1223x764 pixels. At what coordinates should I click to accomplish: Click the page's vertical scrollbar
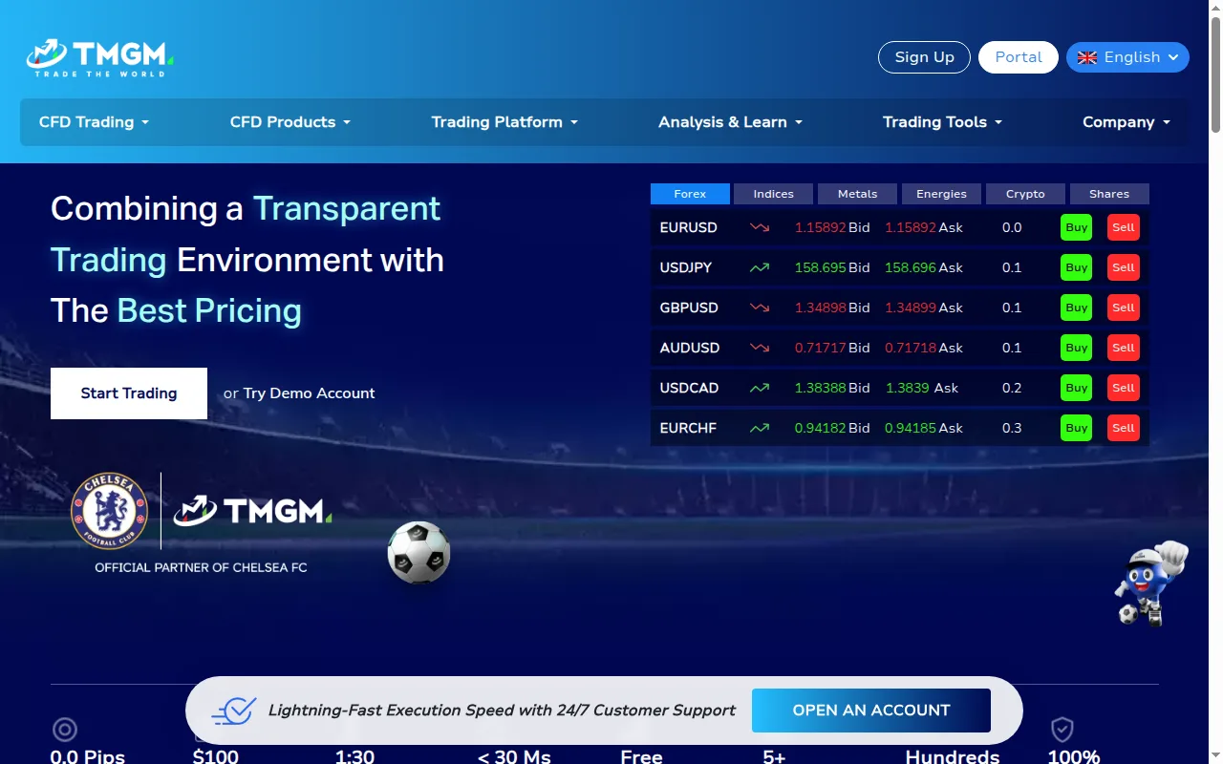1215,382
